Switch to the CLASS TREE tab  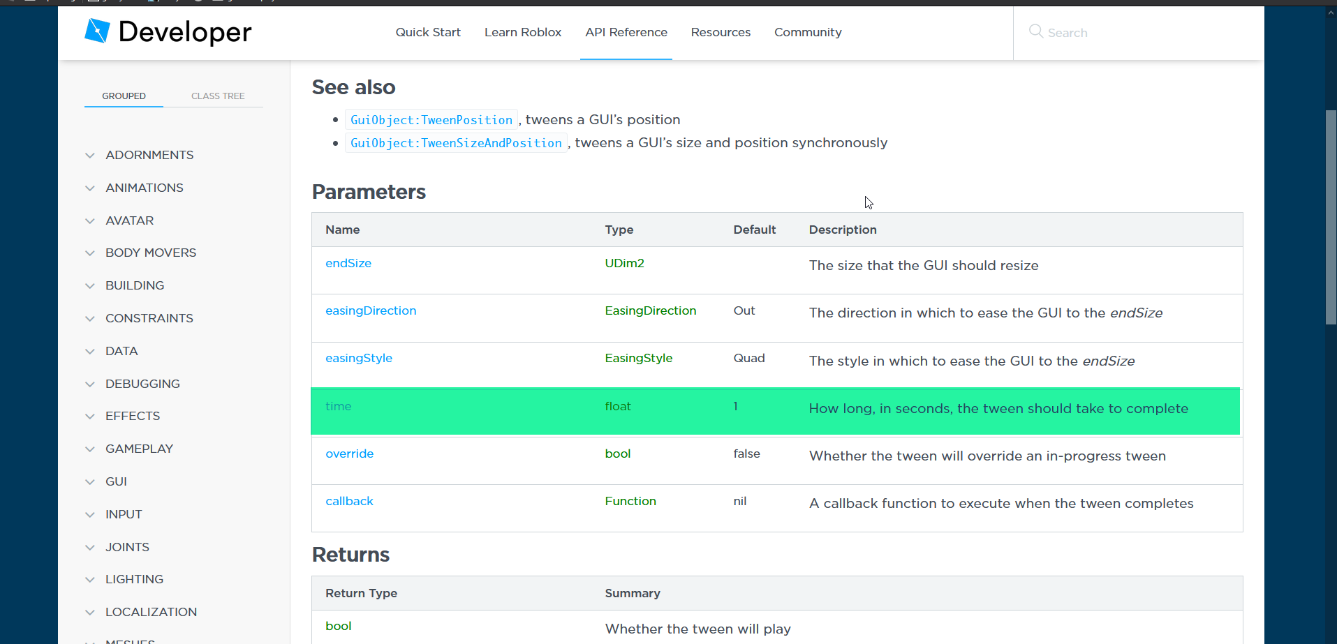click(218, 96)
